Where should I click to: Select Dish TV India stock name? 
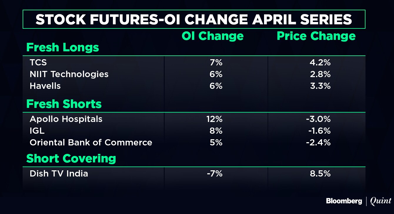pyautogui.click(x=59, y=174)
